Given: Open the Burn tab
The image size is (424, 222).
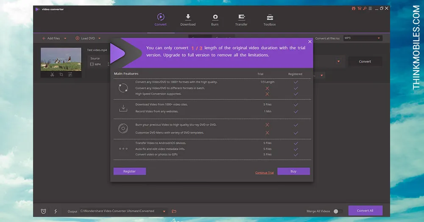Looking at the screenshot, I should tap(215, 20).
